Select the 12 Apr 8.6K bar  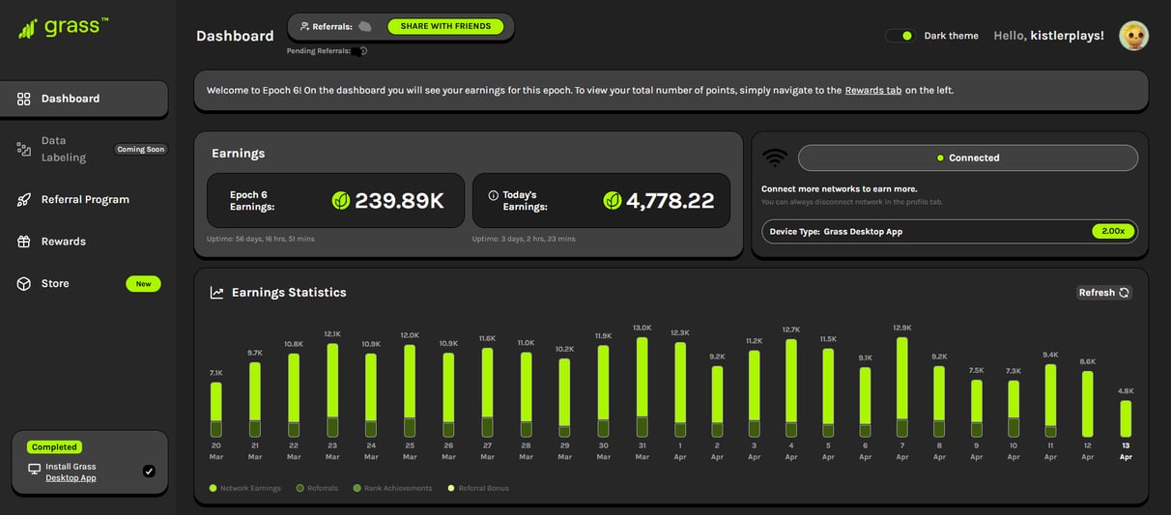1088,405
